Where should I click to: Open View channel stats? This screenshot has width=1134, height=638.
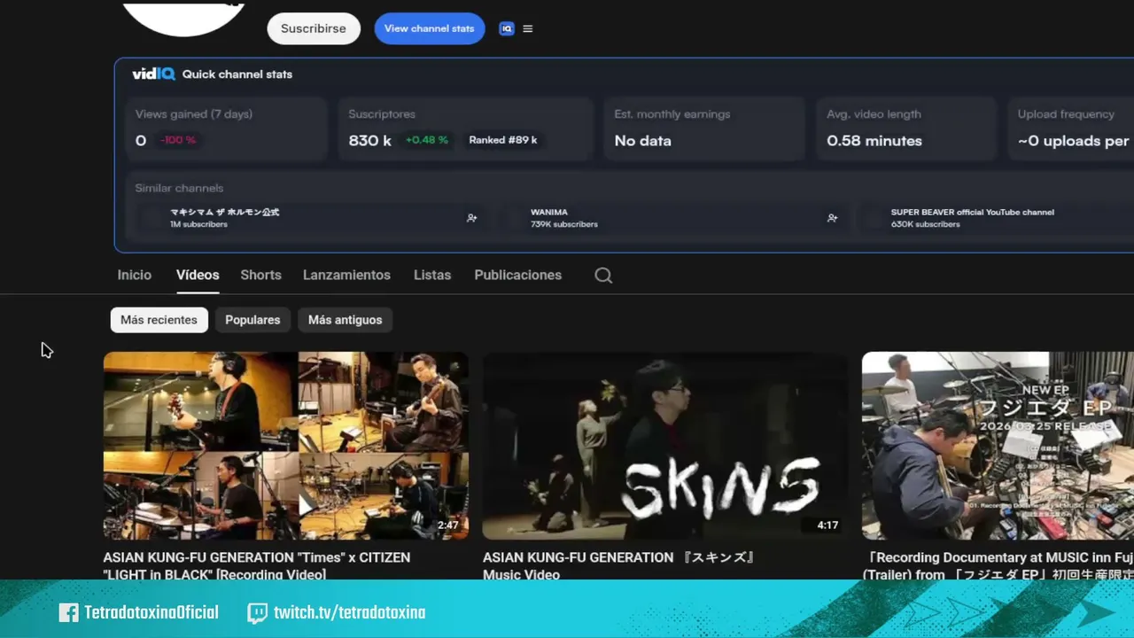430,28
